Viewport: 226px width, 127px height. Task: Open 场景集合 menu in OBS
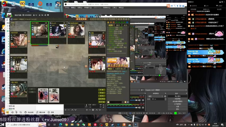[107, 8]
